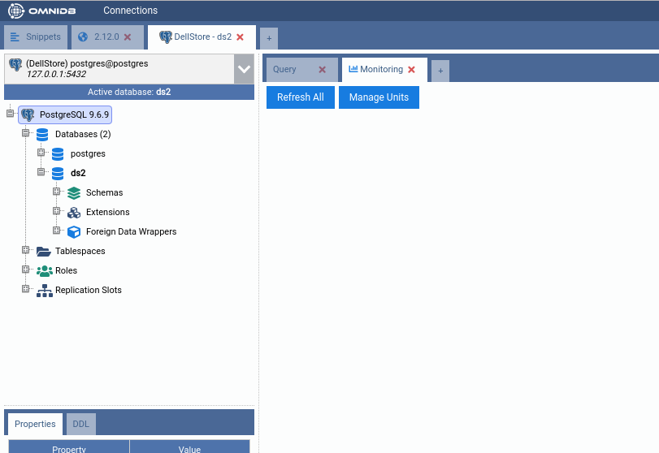Click the elephant icon in connection selector
The image size is (659, 453).
pyautogui.click(x=15, y=64)
